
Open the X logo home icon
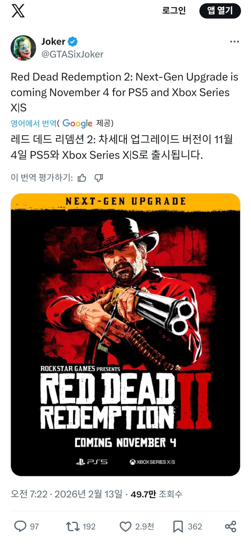click(18, 11)
